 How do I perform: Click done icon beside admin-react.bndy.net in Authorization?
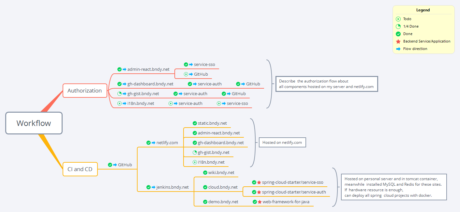click(119, 69)
